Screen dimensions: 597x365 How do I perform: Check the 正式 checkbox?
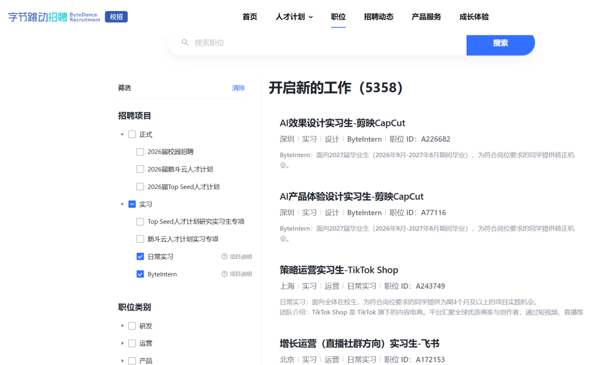tap(132, 134)
